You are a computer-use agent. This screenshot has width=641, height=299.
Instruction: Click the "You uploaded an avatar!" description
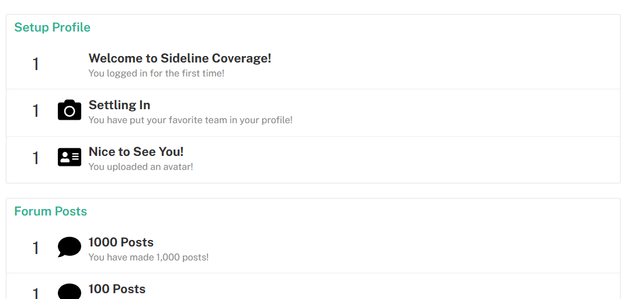(140, 167)
